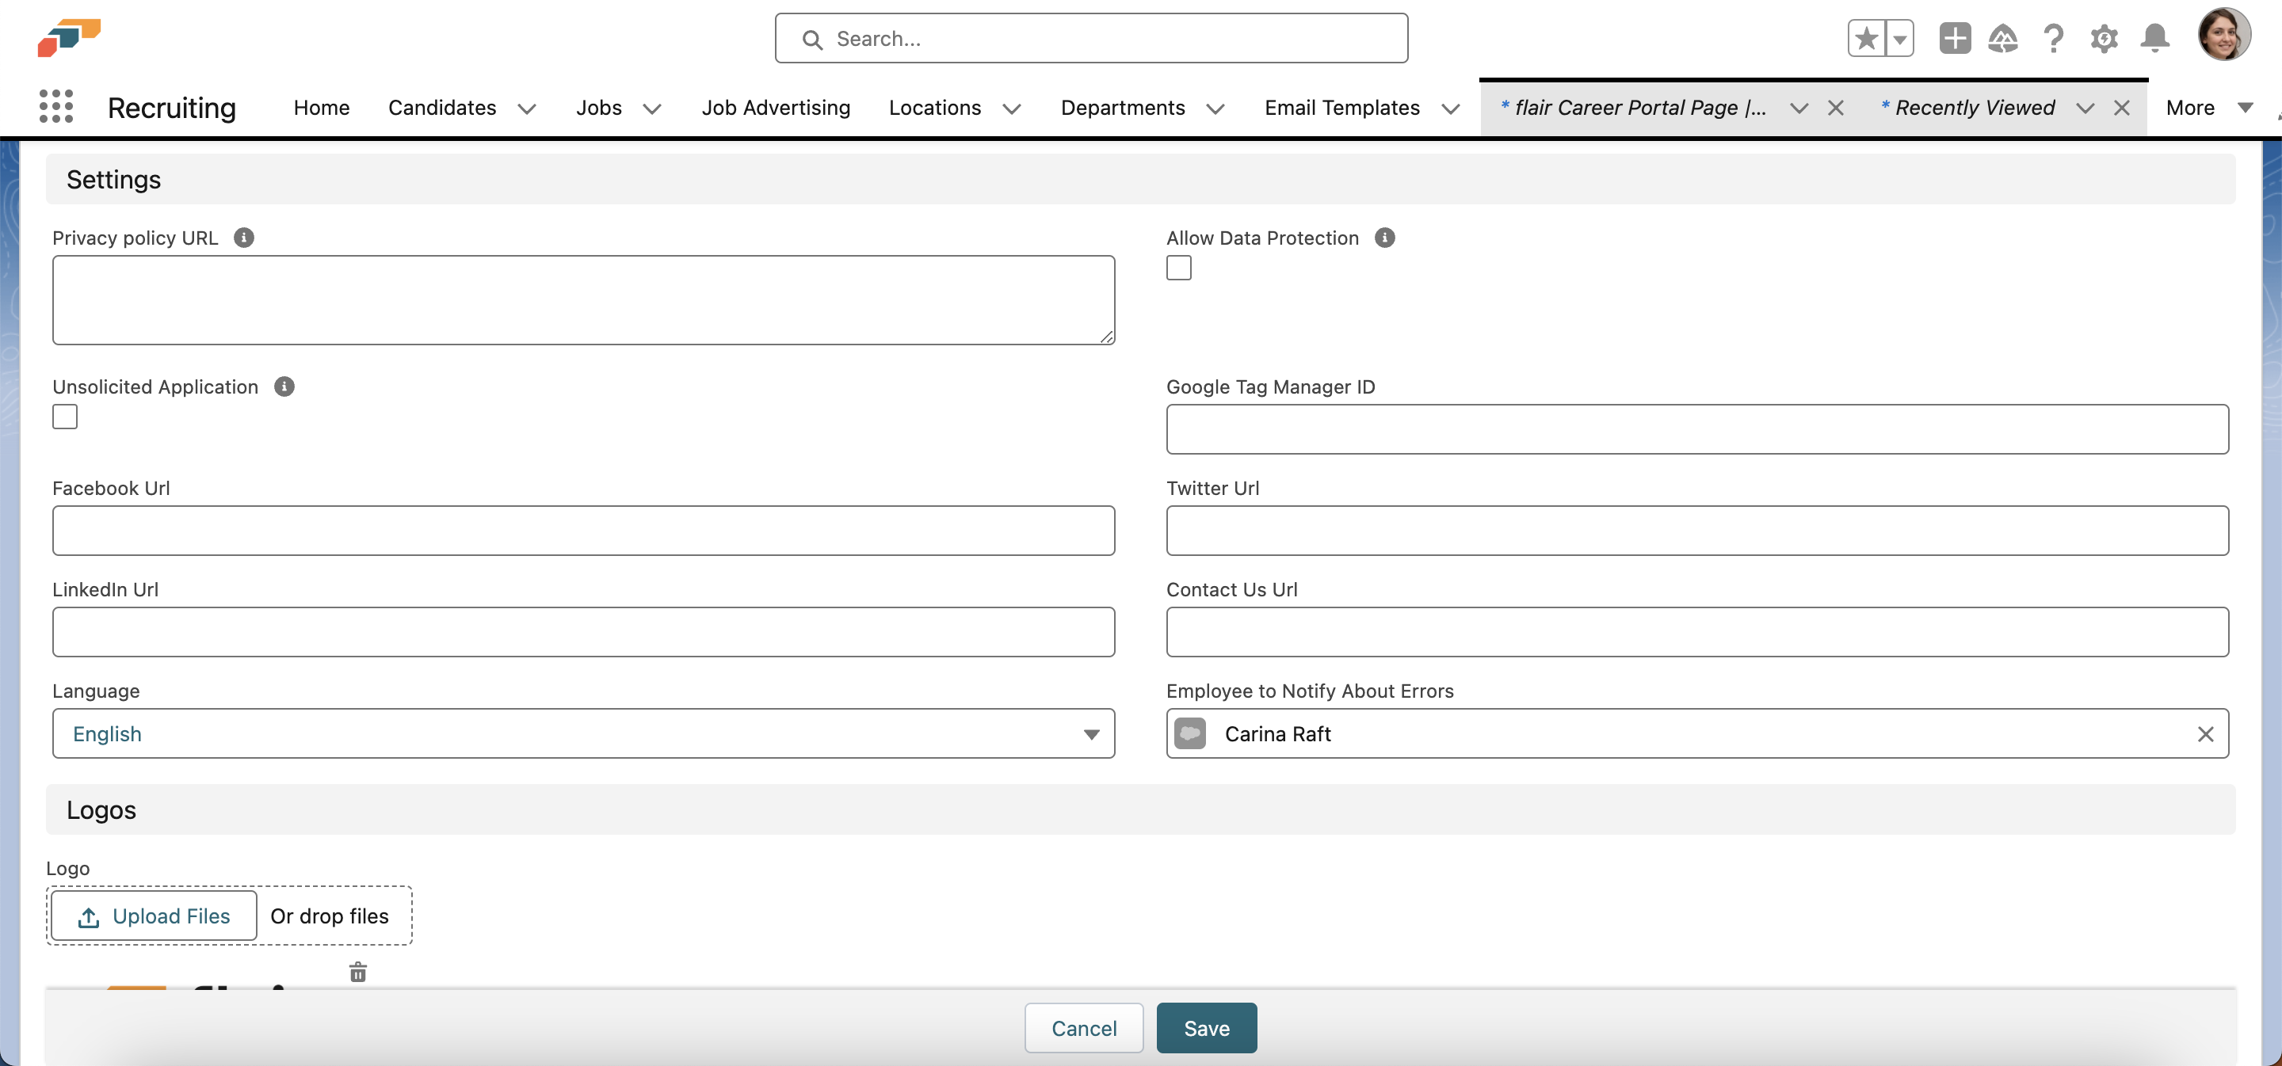Image resolution: width=2282 pixels, height=1066 pixels.
Task: Open the More navigation dropdown
Action: click(2208, 107)
